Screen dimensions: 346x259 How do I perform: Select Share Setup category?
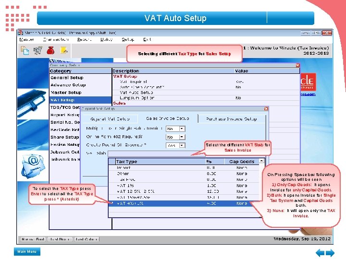click(x=65, y=137)
